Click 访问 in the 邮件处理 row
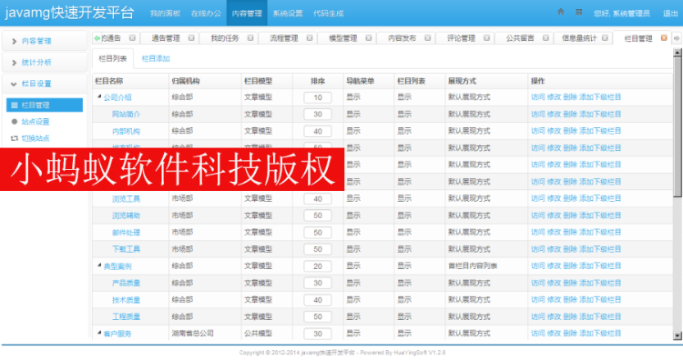The image size is (683, 360). coord(538,232)
